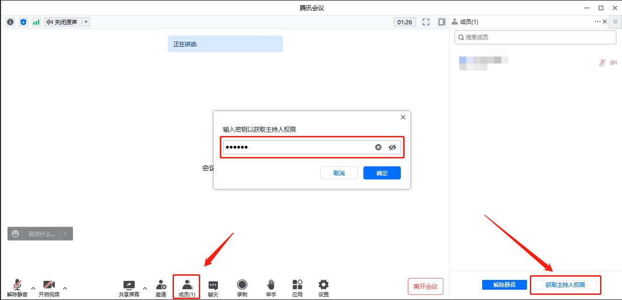
Task: Expand the 关闭原声 dropdown arrow
Action: tap(86, 22)
